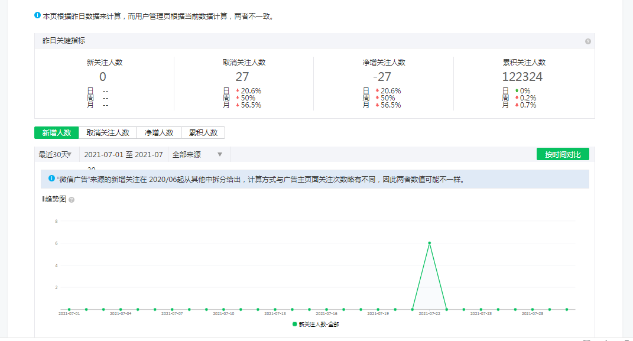The width and height of the screenshot is (633, 341).
Task: Click the blue info icon at top notice
Action: click(x=38, y=16)
